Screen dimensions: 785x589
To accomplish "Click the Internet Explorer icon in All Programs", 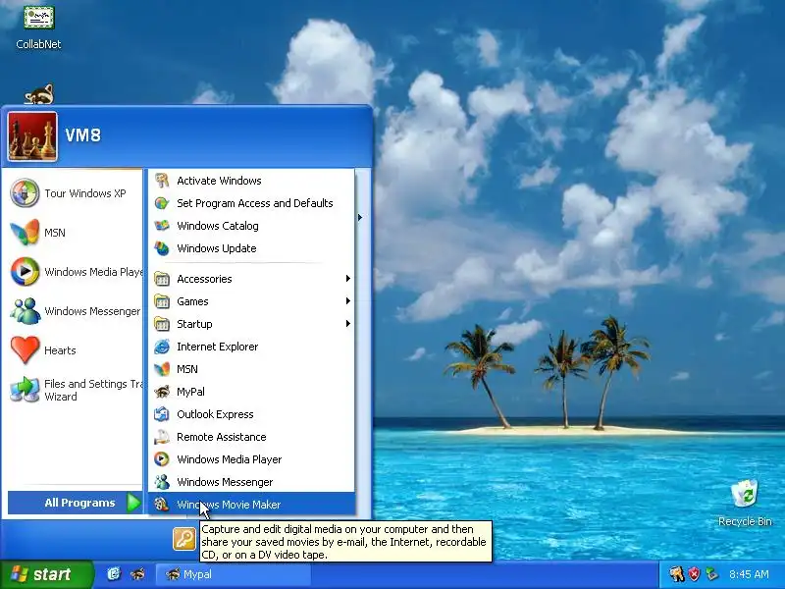I will click(162, 347).
